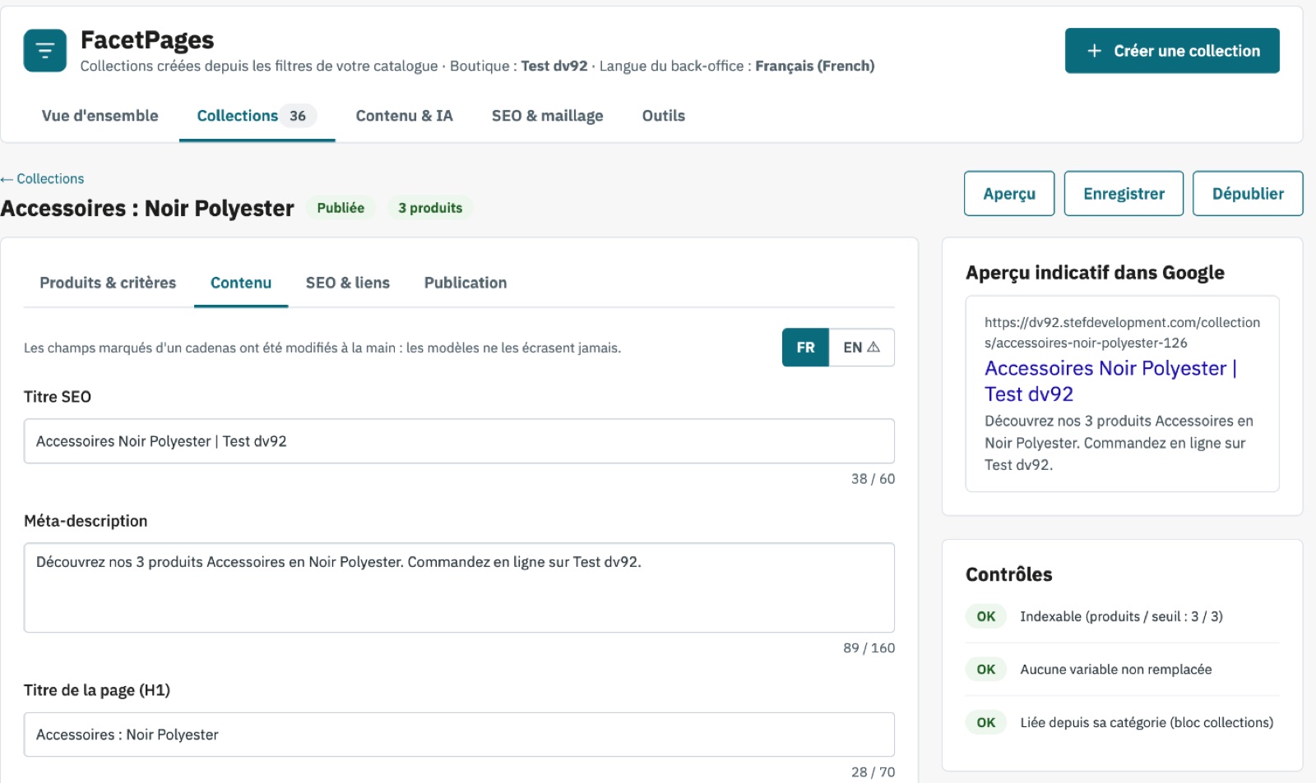Click the plus icon in Créer une collection

tap(1094, 51)
